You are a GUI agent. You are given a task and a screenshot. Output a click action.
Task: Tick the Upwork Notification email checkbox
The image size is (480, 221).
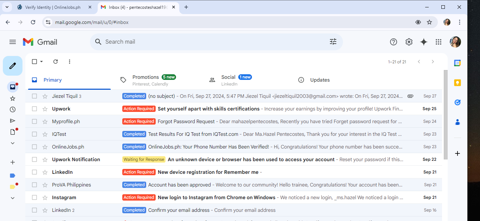34,159
